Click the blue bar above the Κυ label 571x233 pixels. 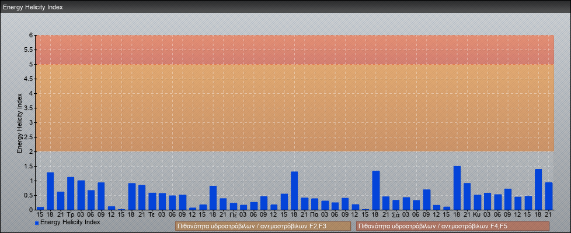point(477,202)
